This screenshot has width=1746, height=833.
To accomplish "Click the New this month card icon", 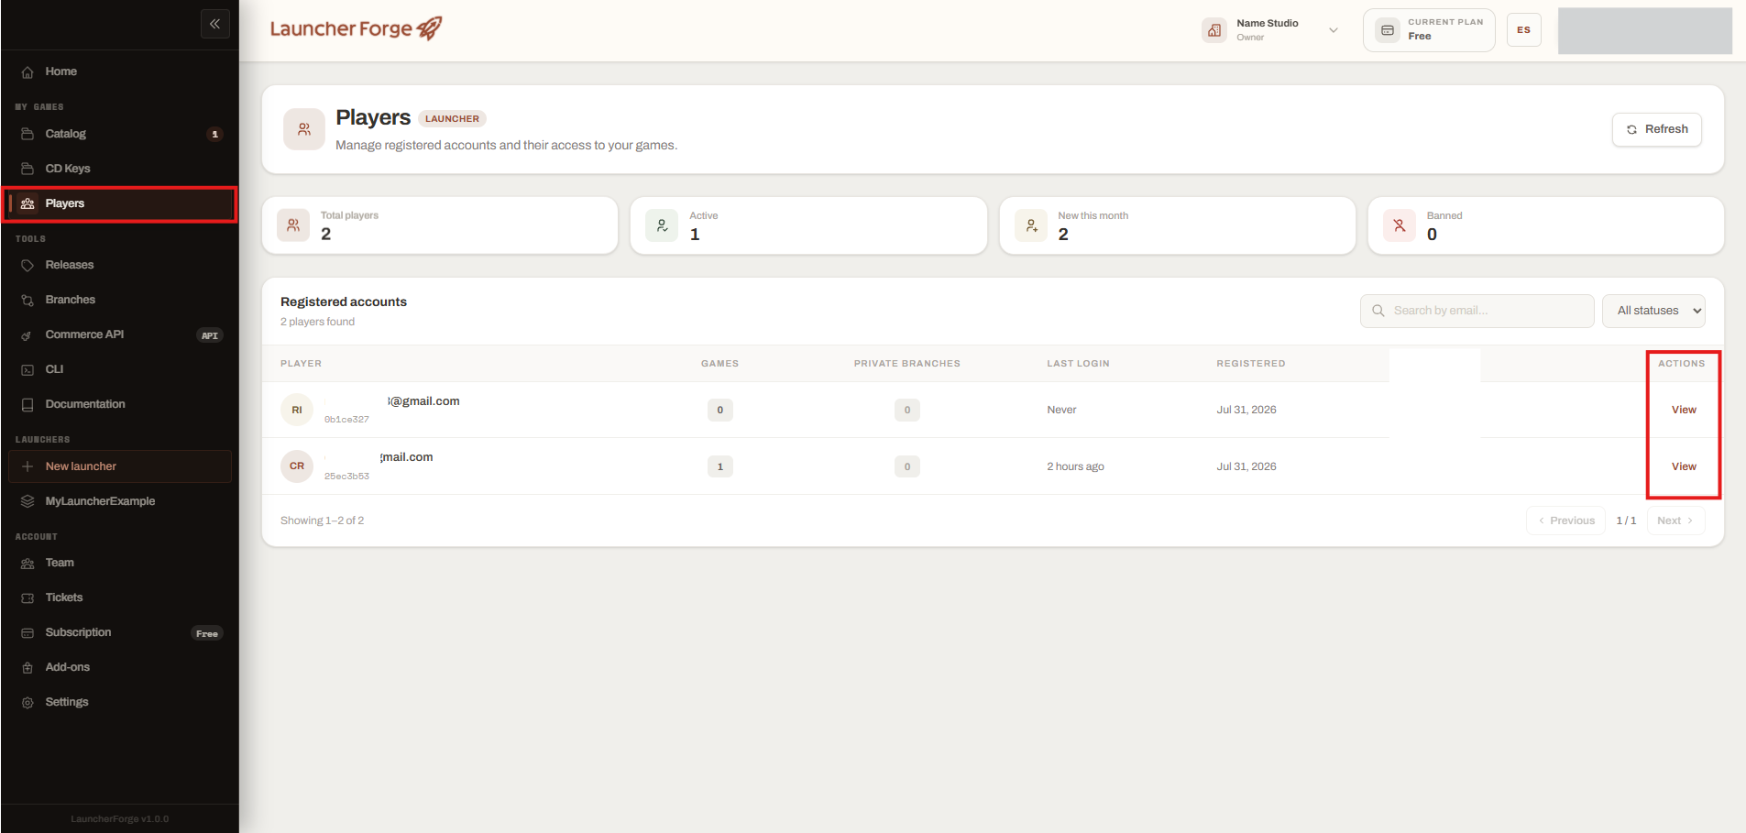I will tap(1031, 225).
